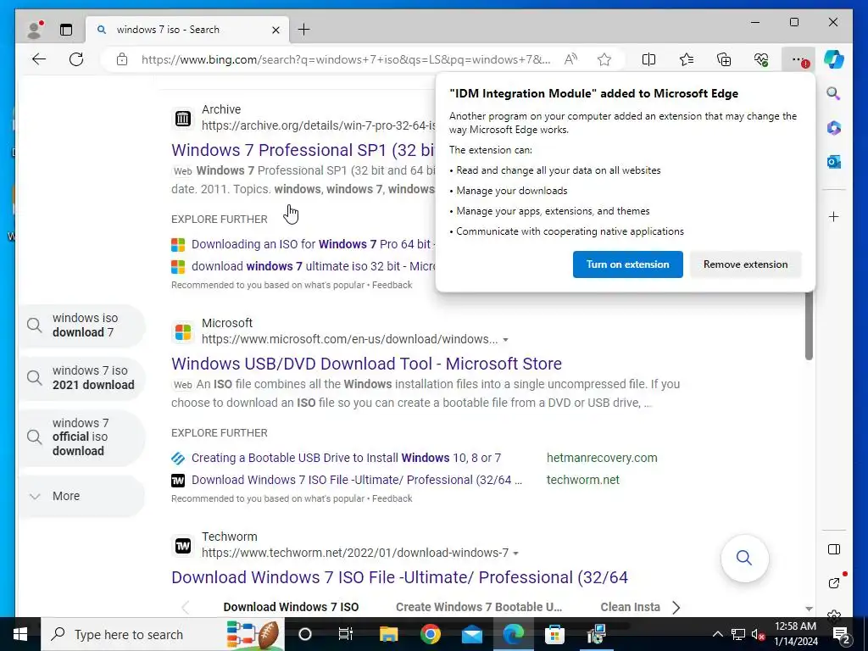Viewport: 868px width, 651px height.
Task: Open Microsoft 365 icon in sidebar
Action: 834,128
